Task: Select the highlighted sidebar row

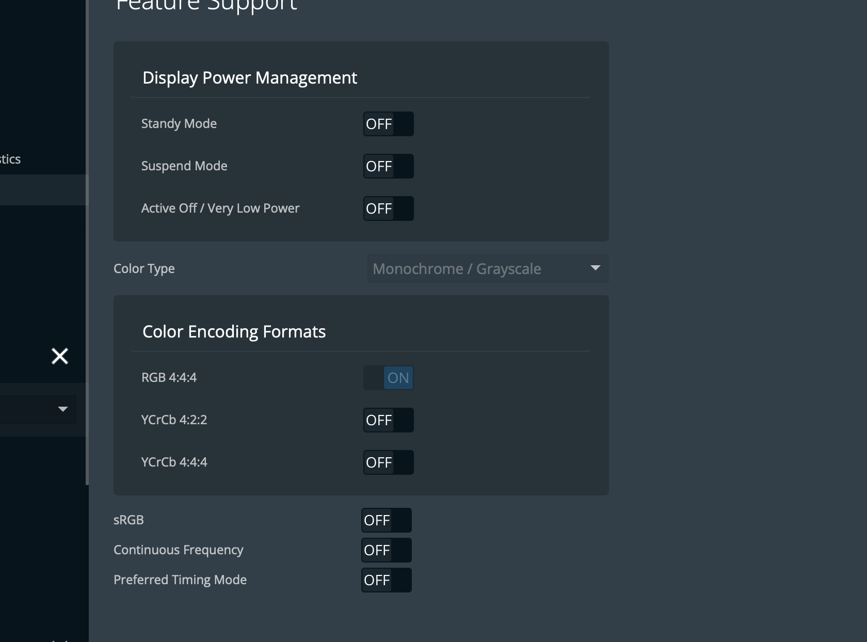Action: [x=42, y=190]
